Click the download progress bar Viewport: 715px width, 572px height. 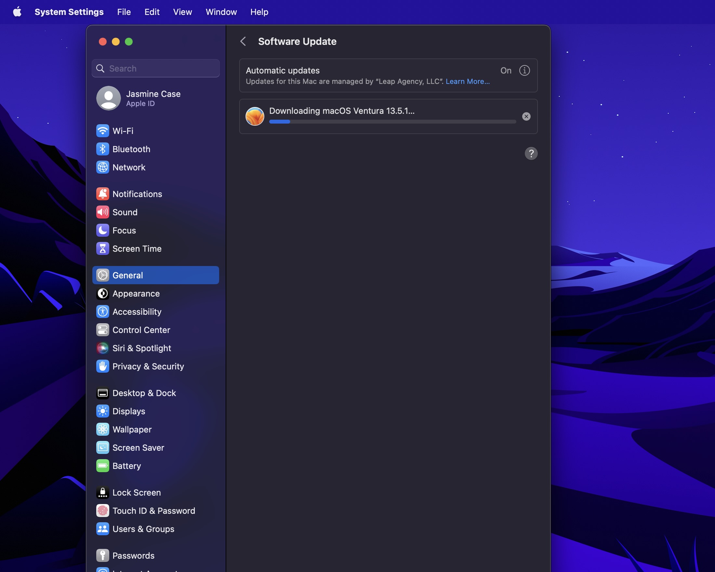392,122
